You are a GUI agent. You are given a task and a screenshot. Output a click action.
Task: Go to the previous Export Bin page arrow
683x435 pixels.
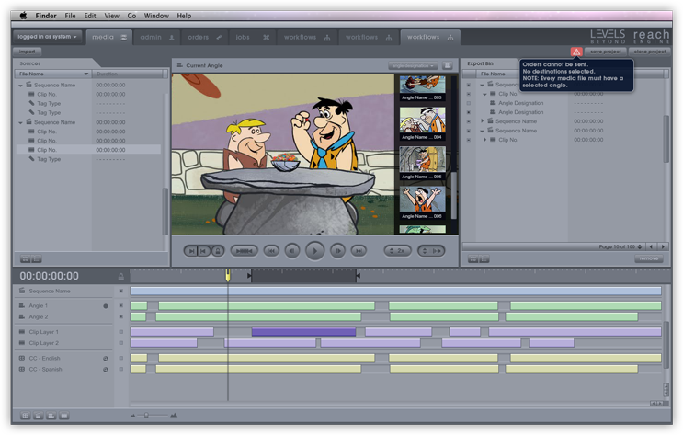coord(651,246)
